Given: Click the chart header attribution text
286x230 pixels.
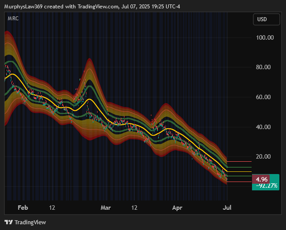Looking at the screenshot, I should [92, 7].
